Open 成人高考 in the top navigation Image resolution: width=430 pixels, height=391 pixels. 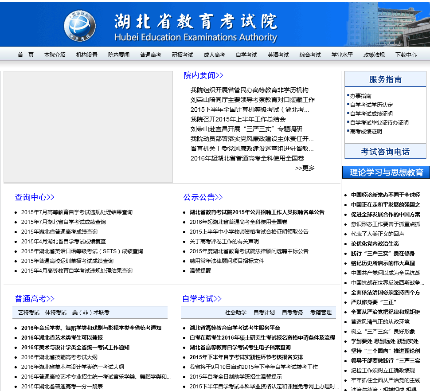215,55
